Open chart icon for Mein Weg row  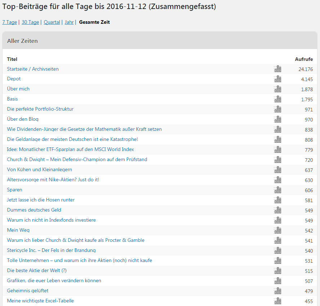(277, 230)
